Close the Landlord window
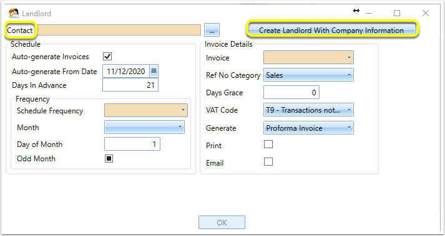 click(x=426, y=13)
